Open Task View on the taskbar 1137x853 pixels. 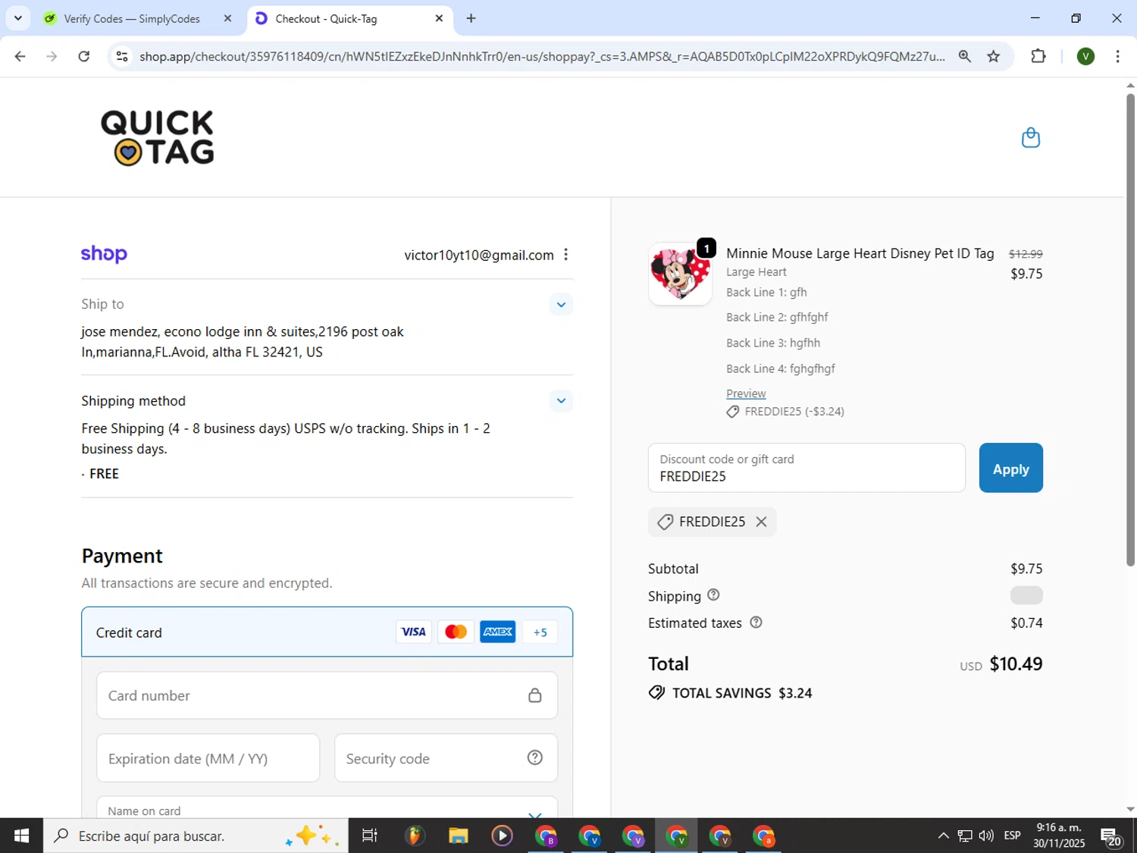coord(370,836)
